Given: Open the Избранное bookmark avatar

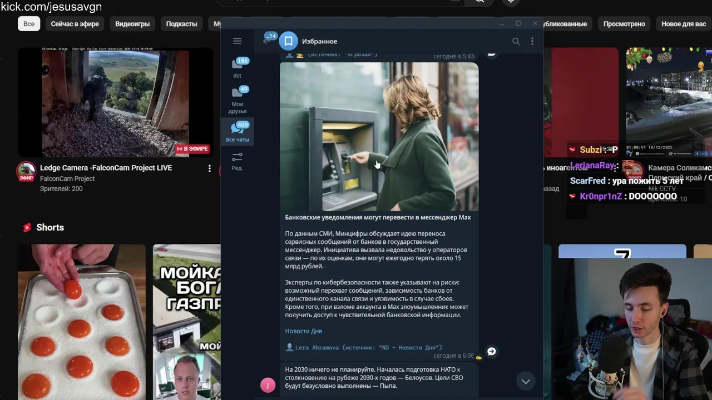Looking at the screenshot, I should (x=288, y=41).
